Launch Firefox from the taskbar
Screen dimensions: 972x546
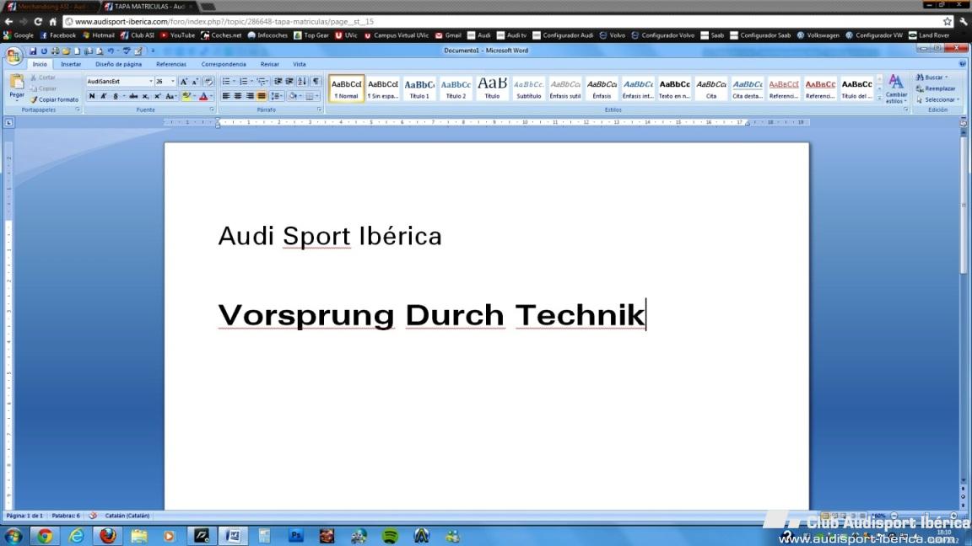[x=108, y=536]
